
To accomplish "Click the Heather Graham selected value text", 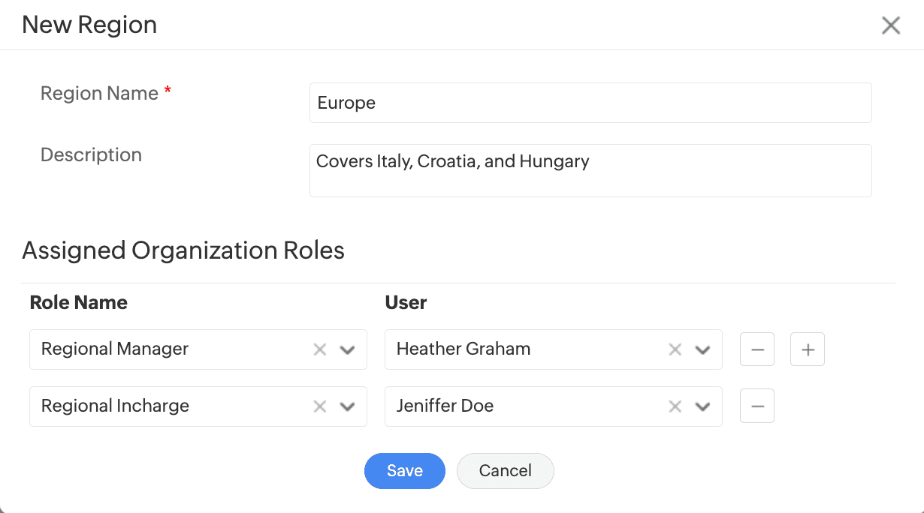I will [464, 349].
